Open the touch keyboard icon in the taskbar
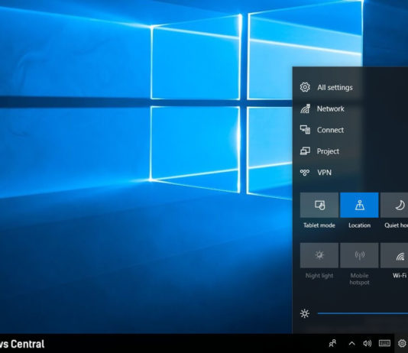 click(384, 343)
